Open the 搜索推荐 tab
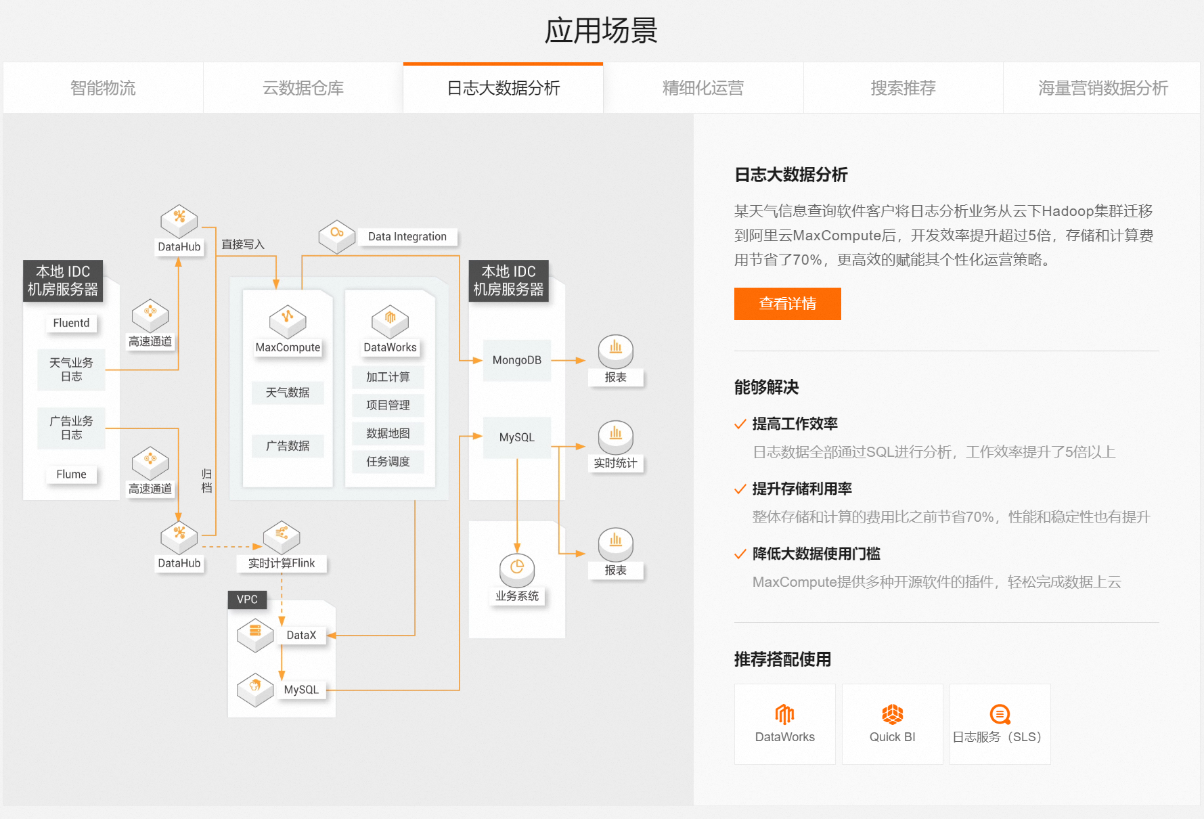Screen dimensions: 1204x819 tap(903, 88)
